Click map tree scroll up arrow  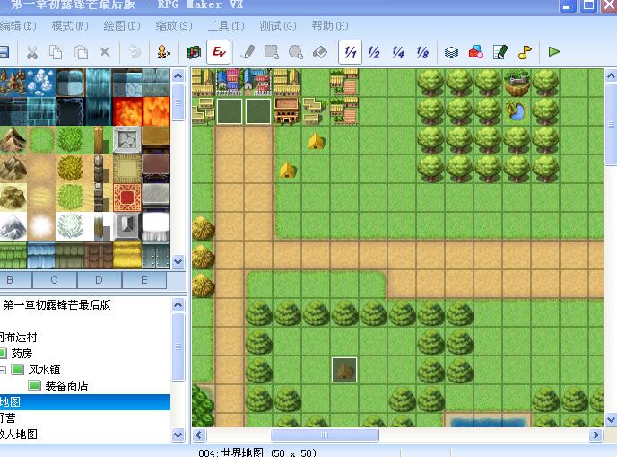178,304
